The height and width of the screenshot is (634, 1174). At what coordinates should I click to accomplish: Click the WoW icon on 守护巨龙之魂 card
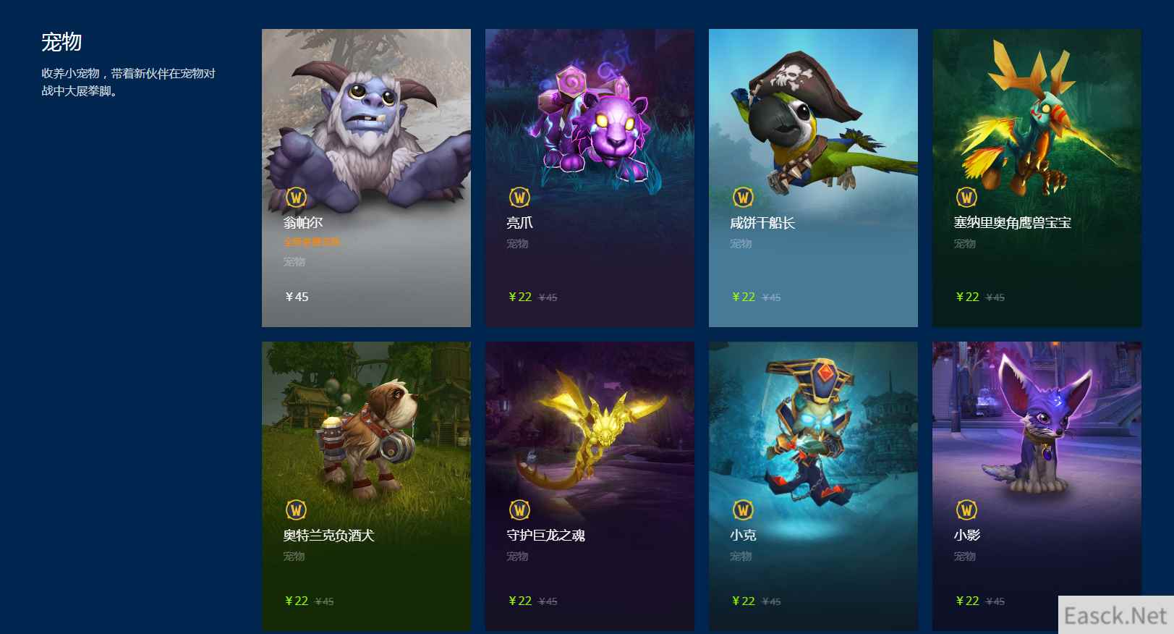[x=519, y=510]
